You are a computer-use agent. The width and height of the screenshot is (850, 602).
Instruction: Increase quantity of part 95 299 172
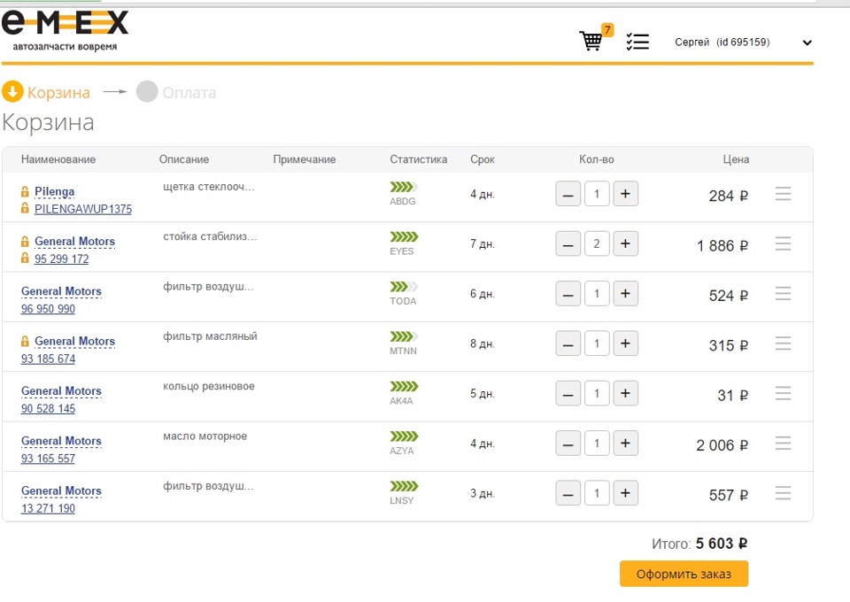[625, 243]
